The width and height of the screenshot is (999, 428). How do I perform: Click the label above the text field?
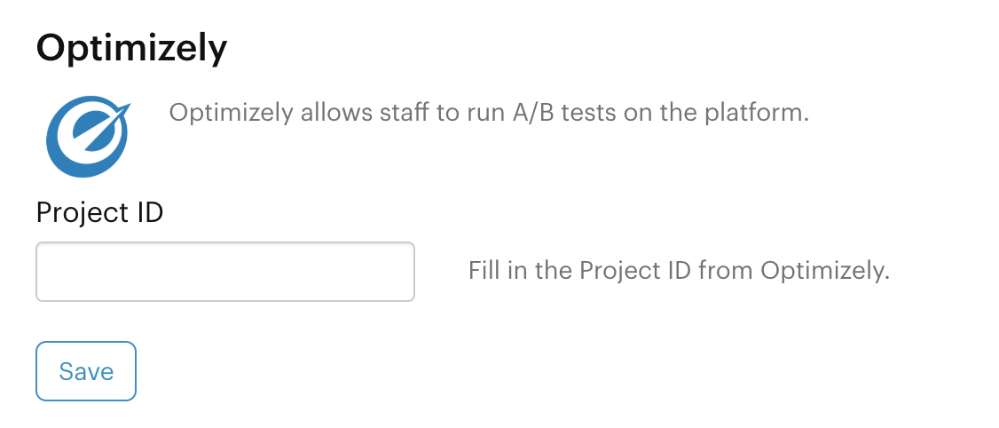coord(99,212)
